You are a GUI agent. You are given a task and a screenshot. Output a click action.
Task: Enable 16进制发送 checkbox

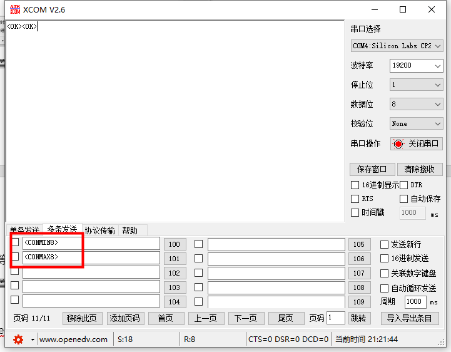(384, 259)
